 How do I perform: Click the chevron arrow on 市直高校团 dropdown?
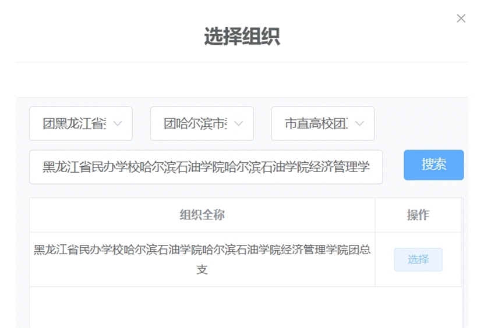[x=359, y=123]
